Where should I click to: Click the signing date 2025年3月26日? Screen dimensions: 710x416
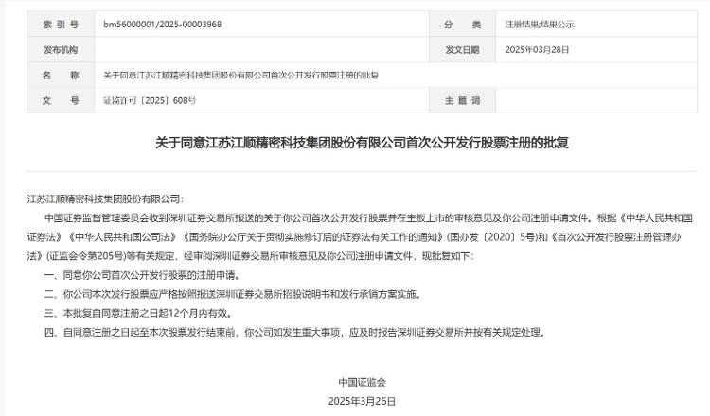click(x=362, y=401)
